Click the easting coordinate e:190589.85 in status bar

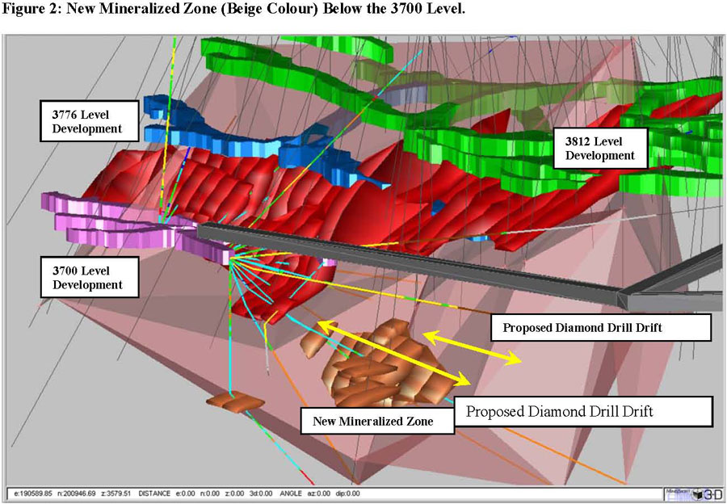click(x=33, y=493)
